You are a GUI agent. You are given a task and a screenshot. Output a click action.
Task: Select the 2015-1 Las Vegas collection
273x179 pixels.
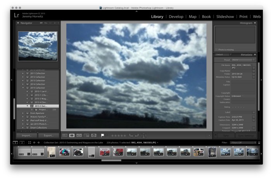[x=40, y=91]
